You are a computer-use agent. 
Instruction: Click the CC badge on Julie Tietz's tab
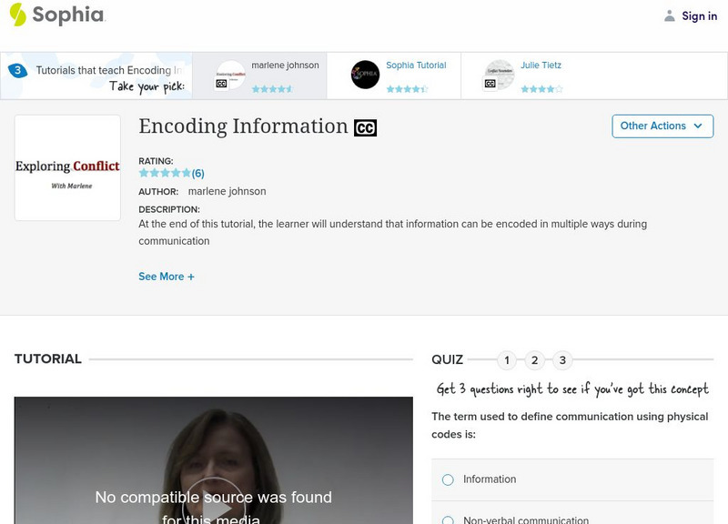coord(490,84)
